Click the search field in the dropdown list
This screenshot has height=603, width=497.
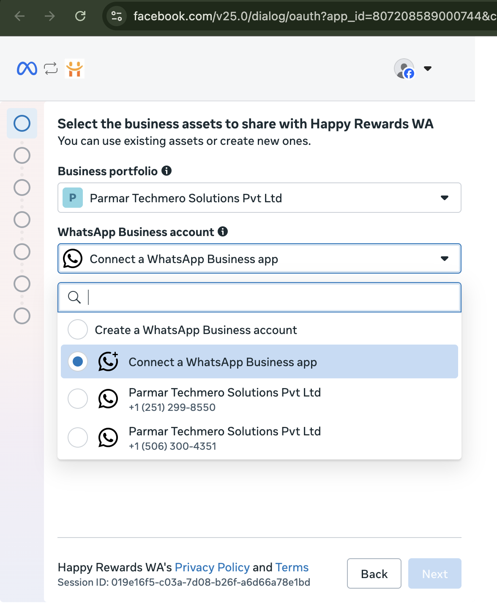point(259,297)
